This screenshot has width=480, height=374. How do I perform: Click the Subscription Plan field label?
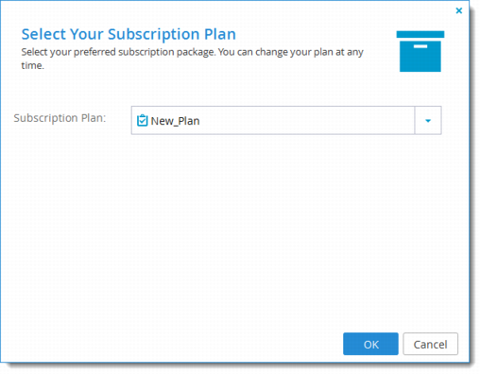coord(60,118)
